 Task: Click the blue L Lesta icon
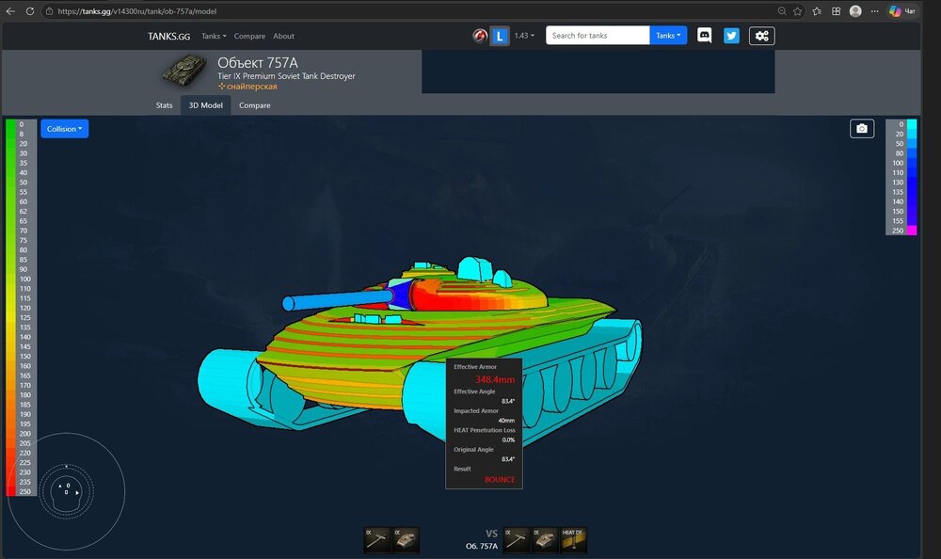click(500, 36)
